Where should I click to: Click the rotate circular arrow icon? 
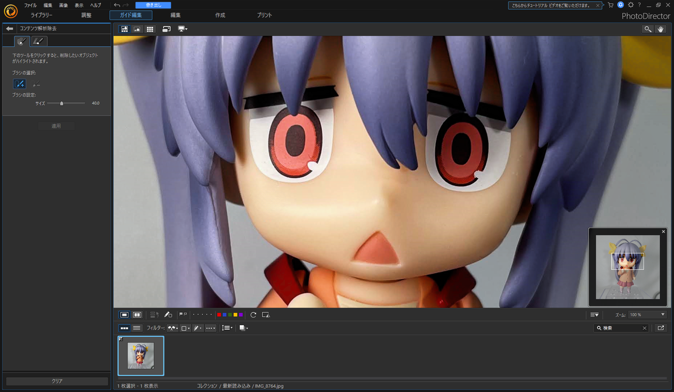(x=253, y=314)
